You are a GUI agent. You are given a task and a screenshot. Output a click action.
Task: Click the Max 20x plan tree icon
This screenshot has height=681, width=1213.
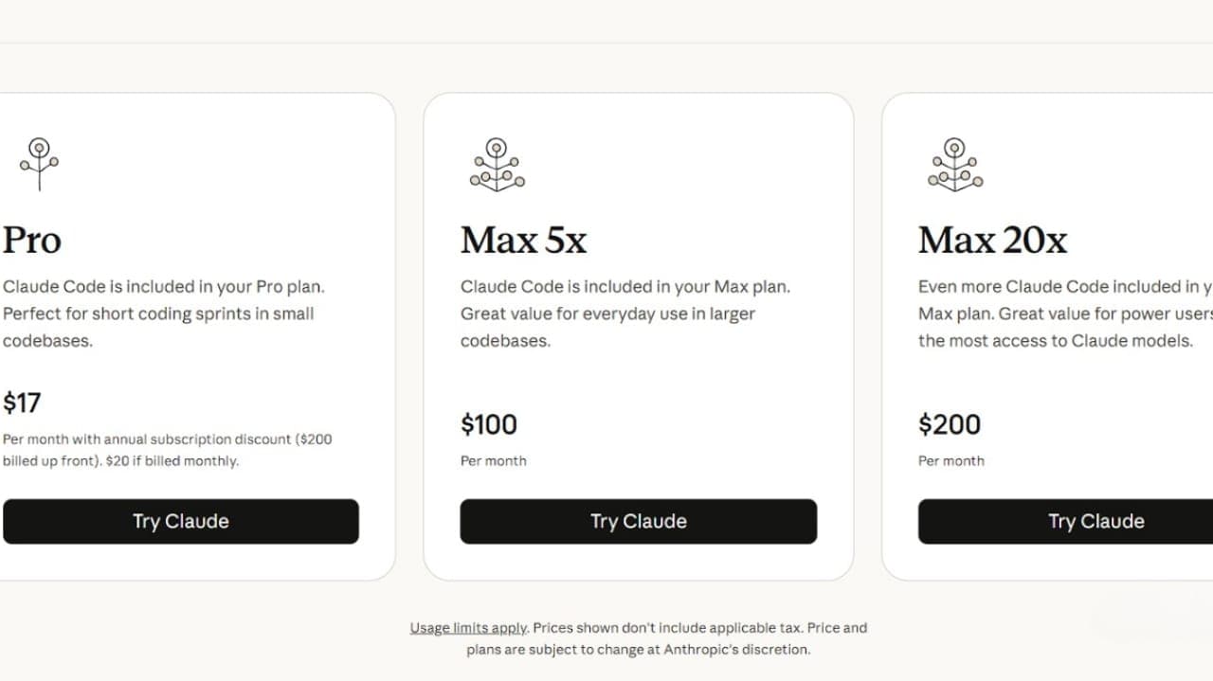pyautogui.click(x=954, y=164)
